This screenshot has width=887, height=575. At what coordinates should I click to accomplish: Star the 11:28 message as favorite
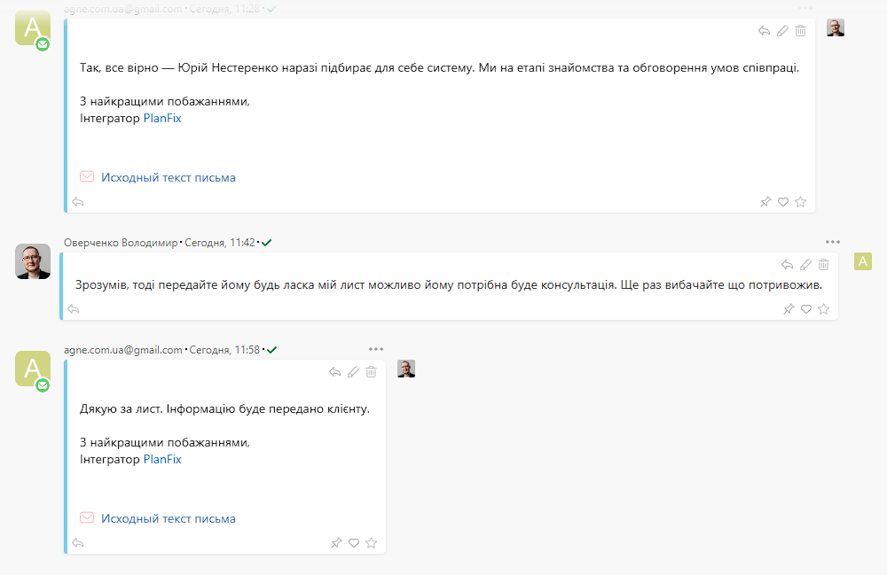tap(800, 202)
